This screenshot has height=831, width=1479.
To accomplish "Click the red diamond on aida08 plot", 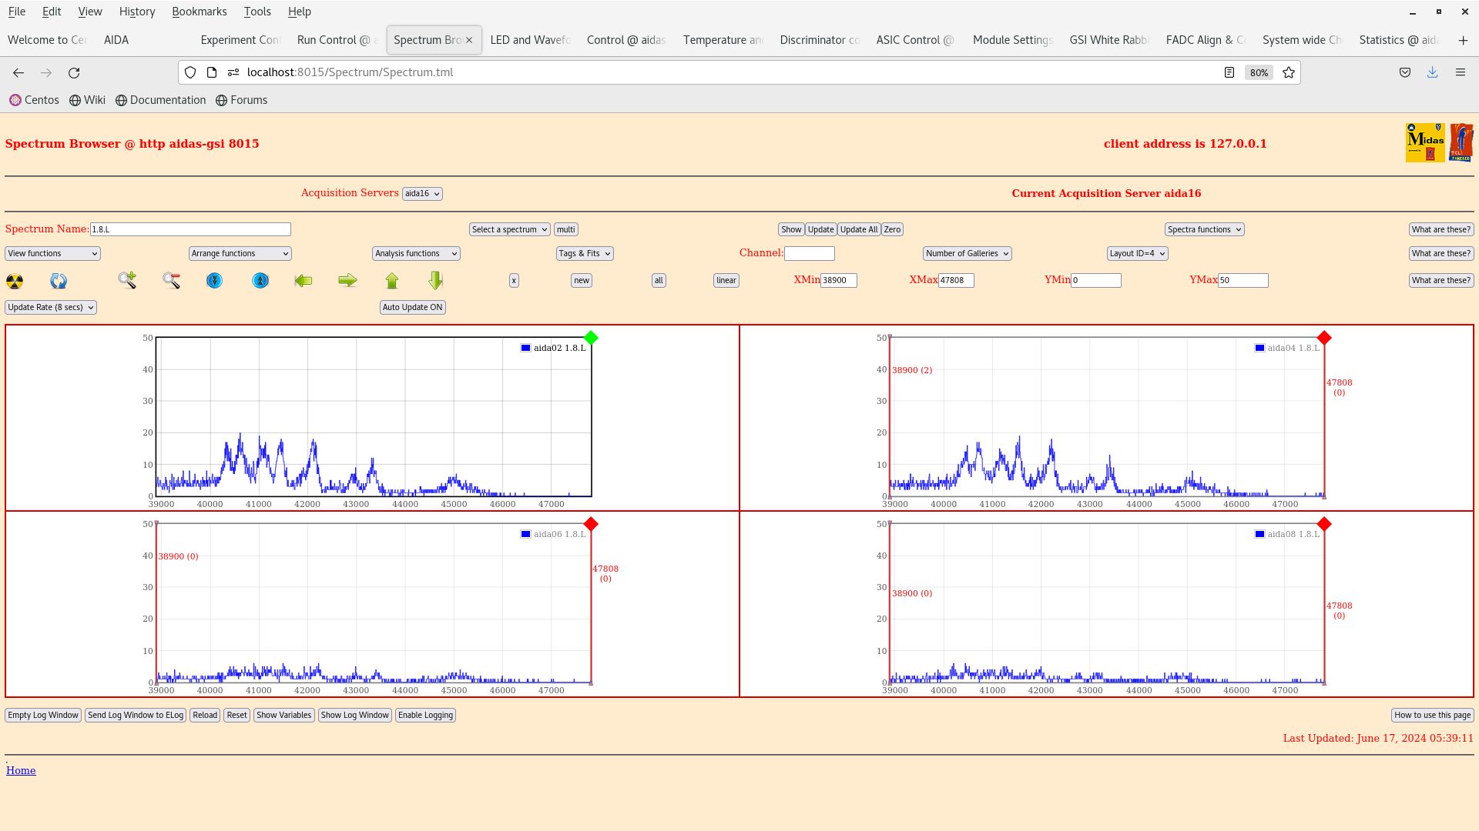I will 1324,524.
